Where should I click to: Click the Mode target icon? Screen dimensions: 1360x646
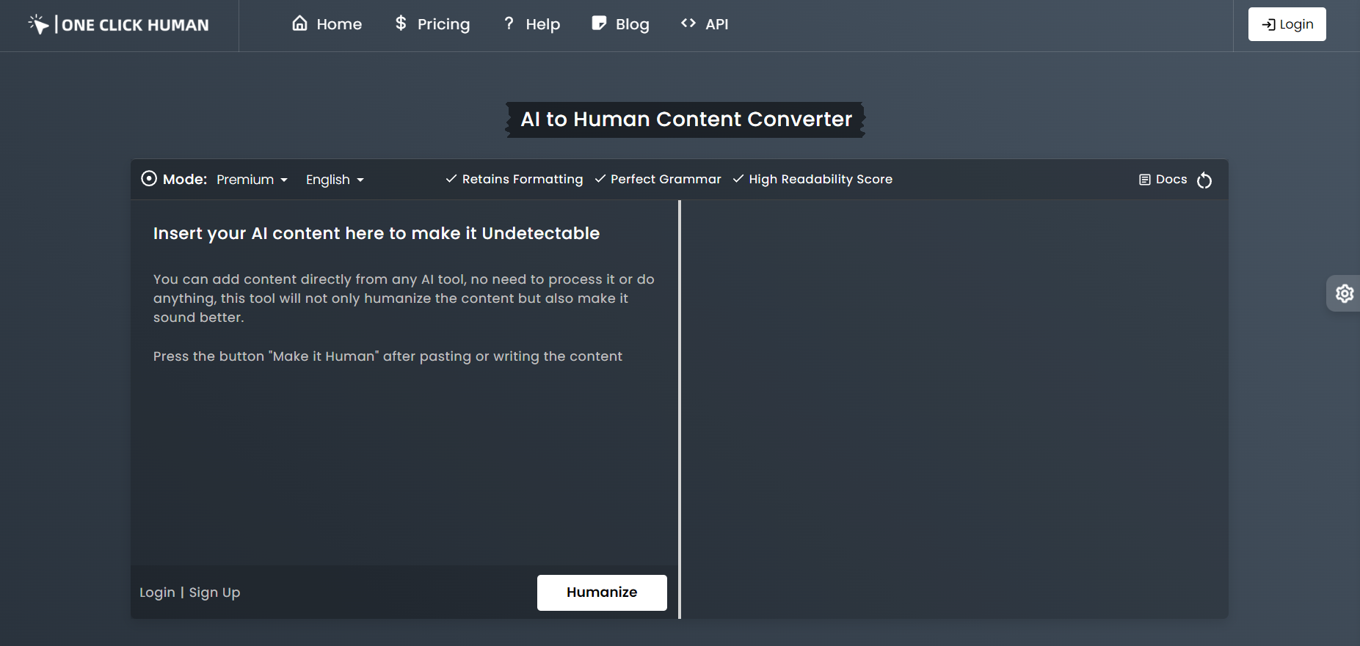coord(149,179)
